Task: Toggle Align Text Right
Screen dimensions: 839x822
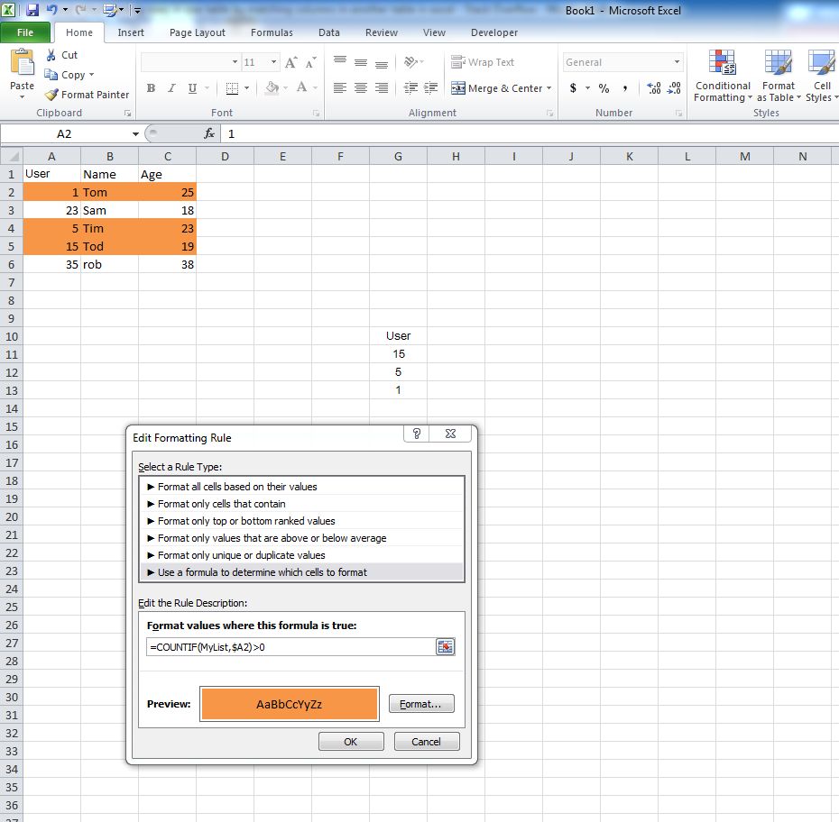Action: [382, 88]
